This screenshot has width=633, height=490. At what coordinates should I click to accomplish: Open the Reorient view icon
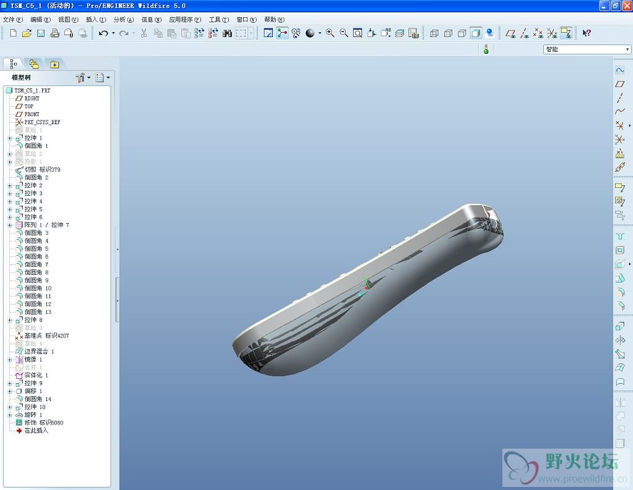coord(372,33)
